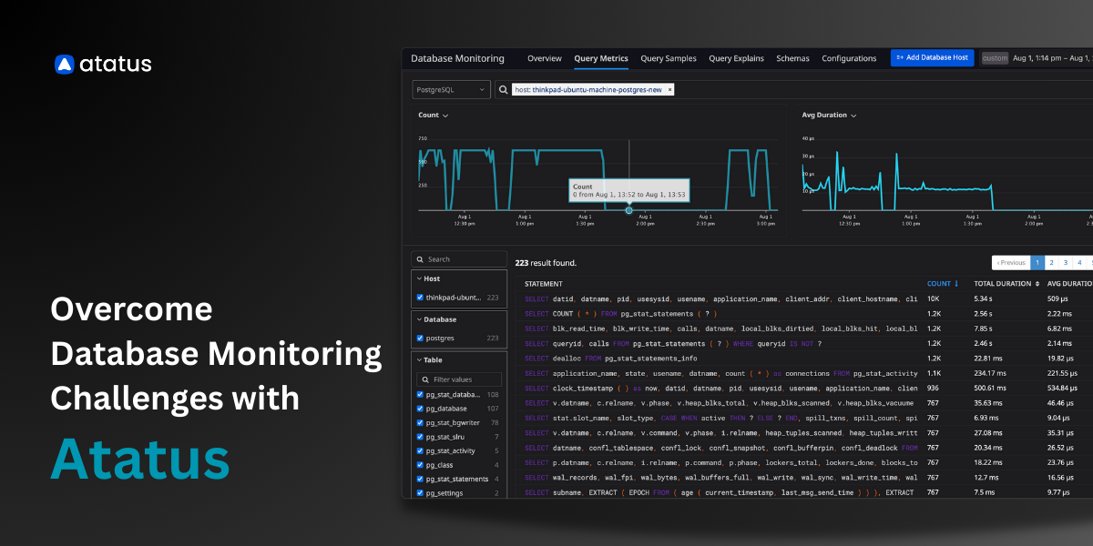1093x546 pixels.
Task: Click the sidebar search input field
Action: 460,259
